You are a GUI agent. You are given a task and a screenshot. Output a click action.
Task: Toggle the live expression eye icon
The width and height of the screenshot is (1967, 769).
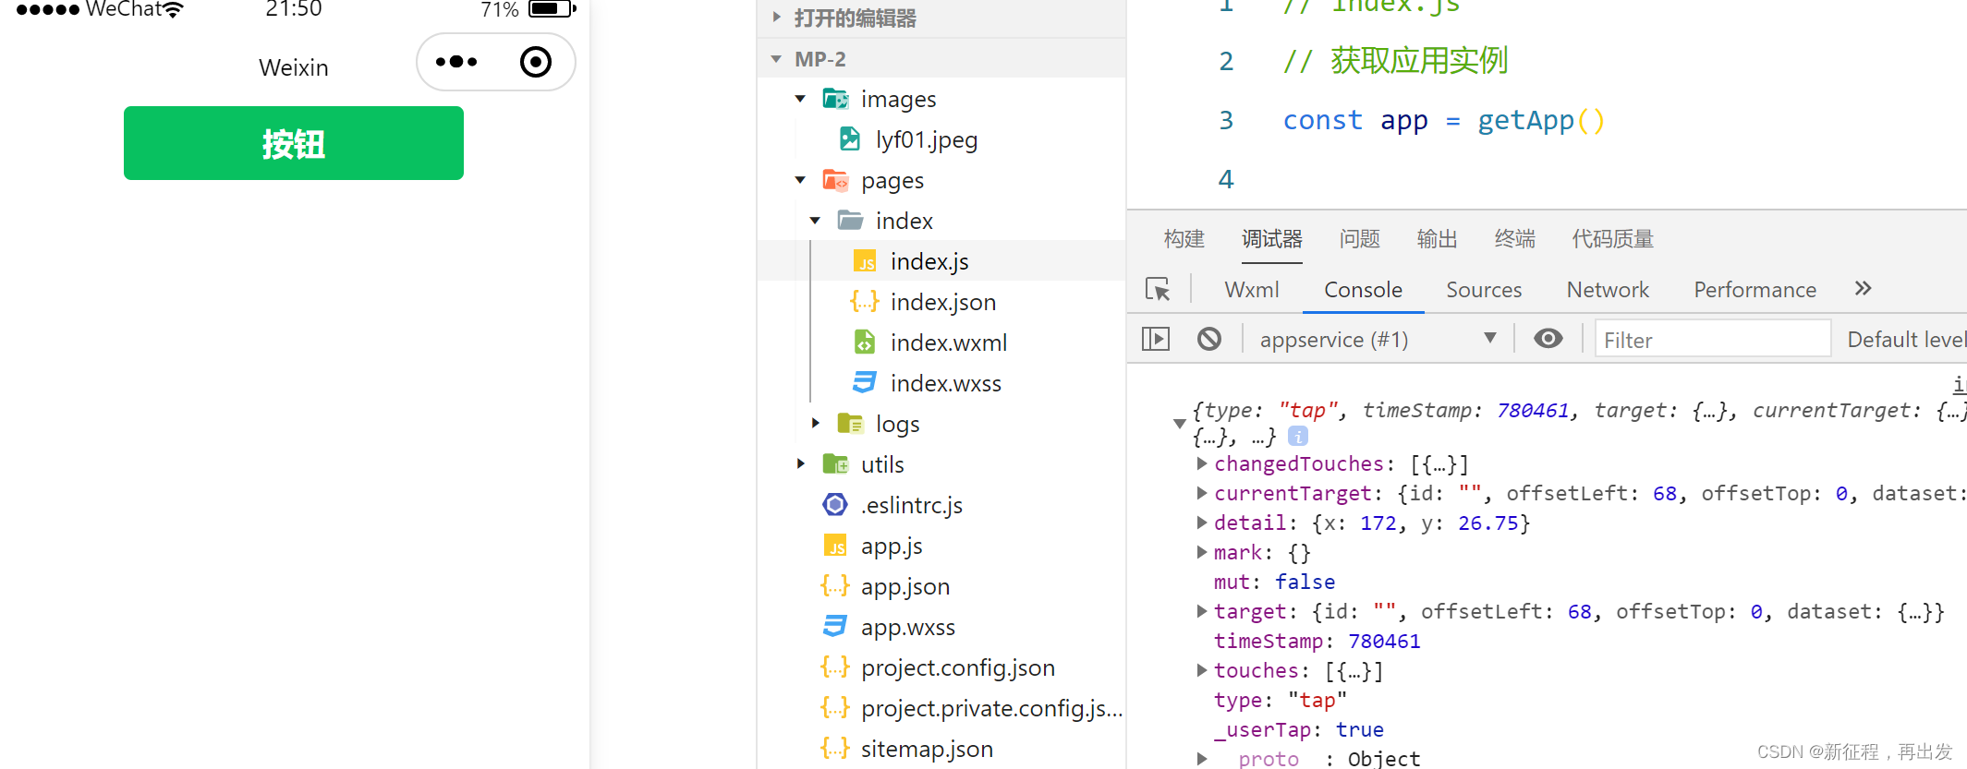pyautogui.click(x=1548, y=339)
